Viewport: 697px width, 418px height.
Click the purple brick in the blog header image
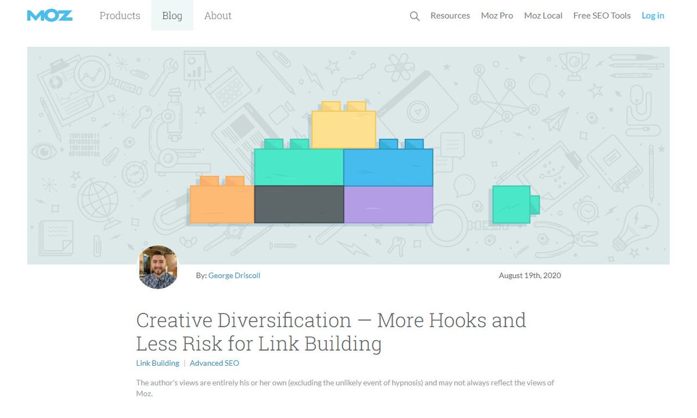[389, 204]
